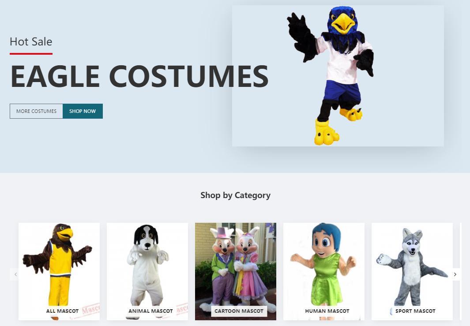The width and height of the screenshot is (470, 326).
Task: Open the ALL MASCOT category label
Action: pos(62,311)
